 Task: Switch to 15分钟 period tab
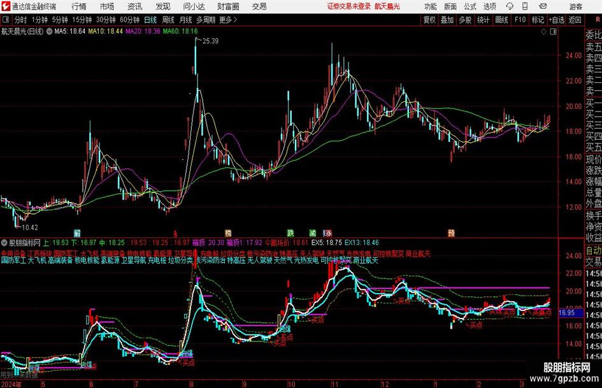click(x=82, y=20)
